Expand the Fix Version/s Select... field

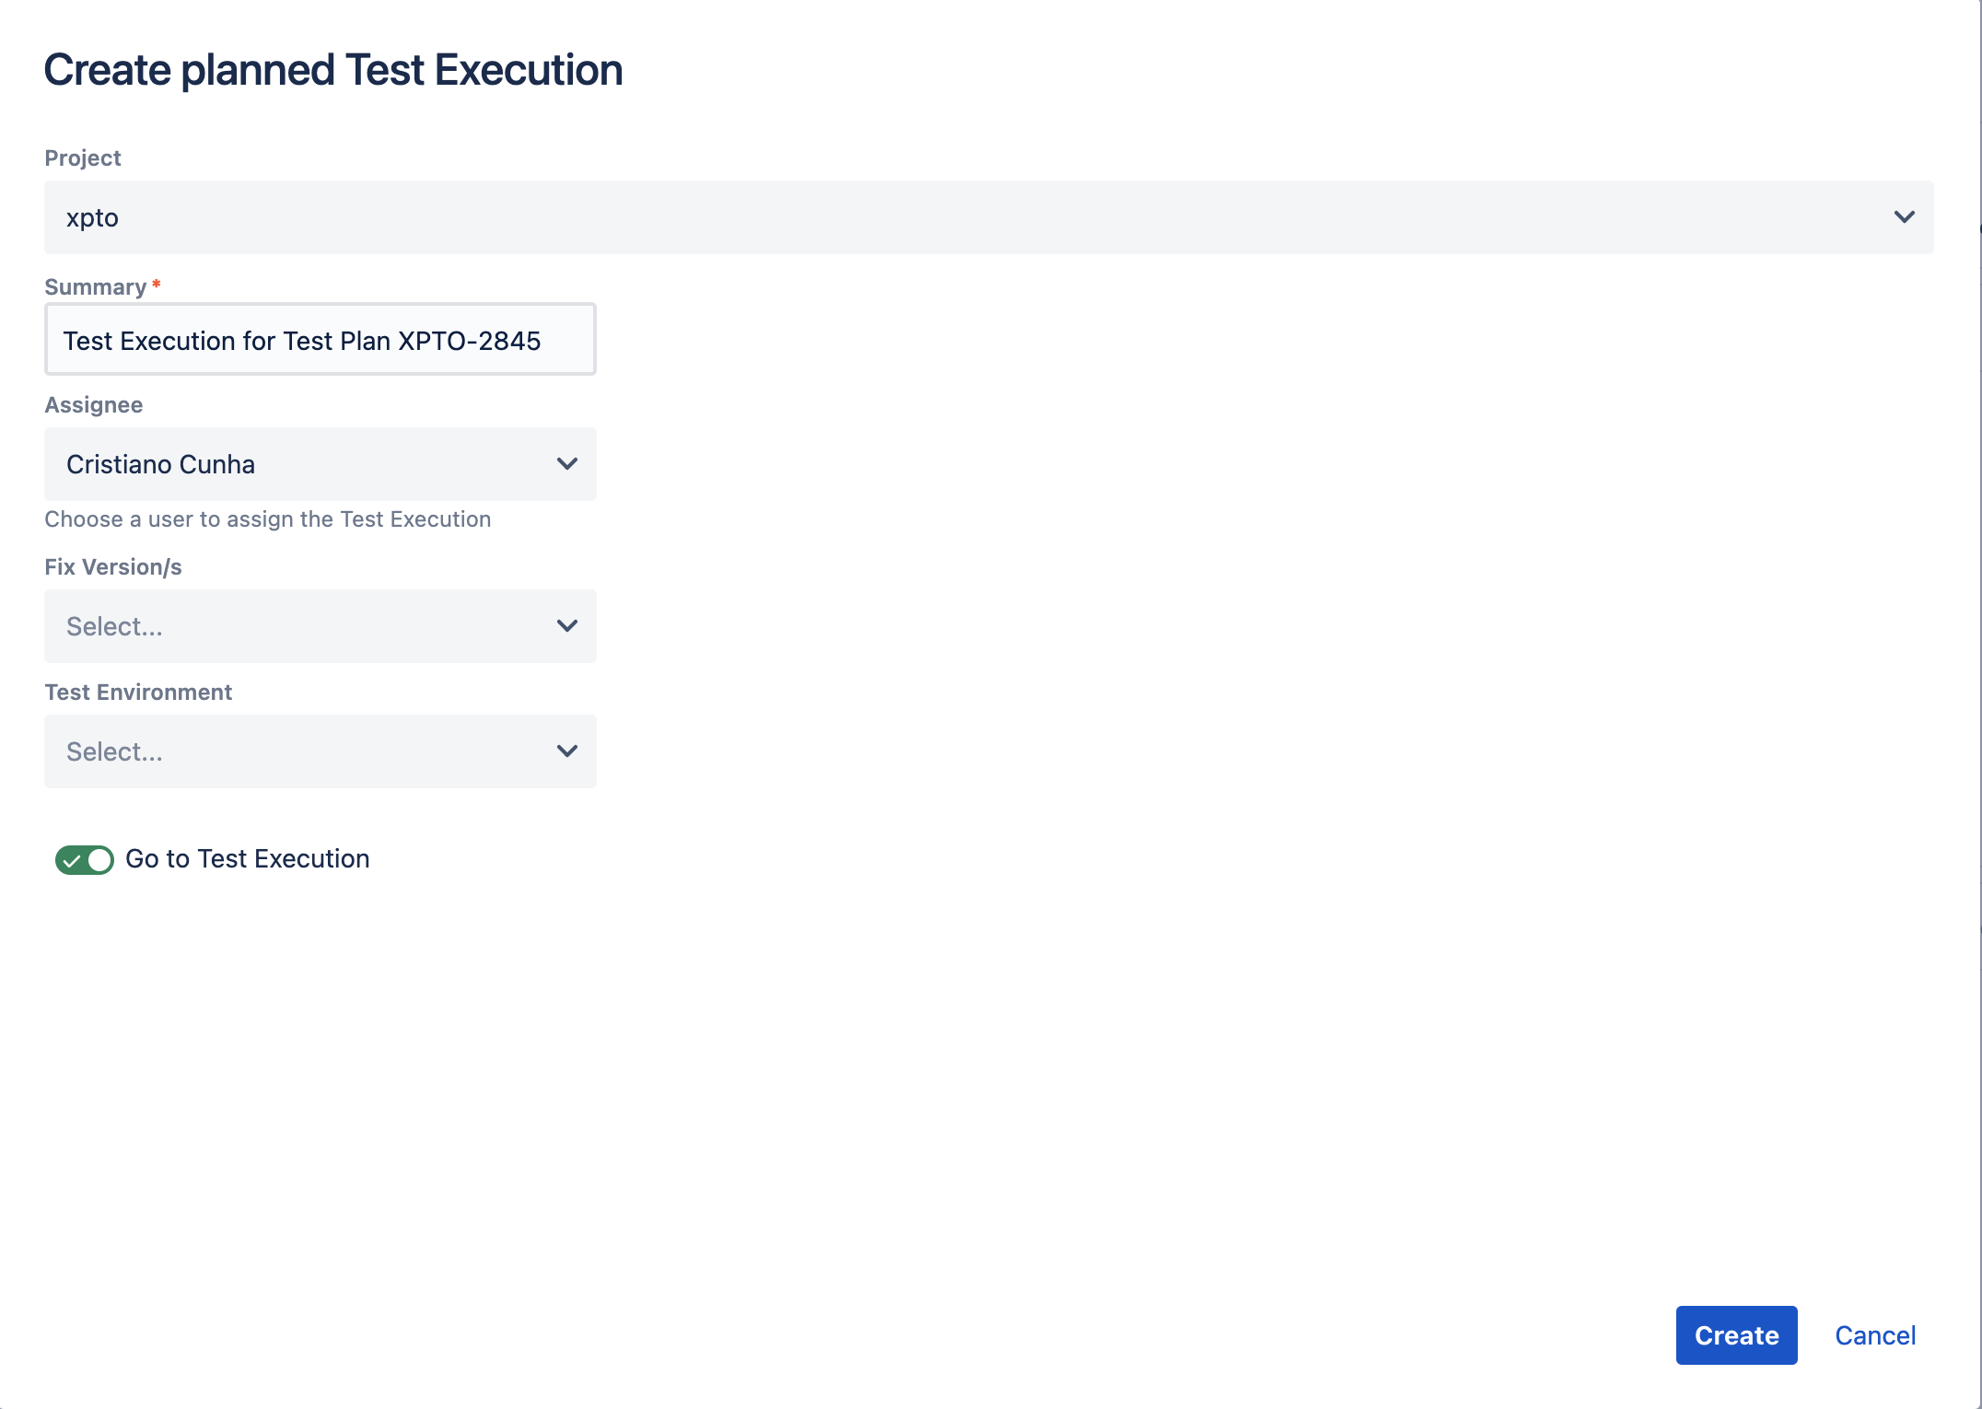tap(321, 626)
